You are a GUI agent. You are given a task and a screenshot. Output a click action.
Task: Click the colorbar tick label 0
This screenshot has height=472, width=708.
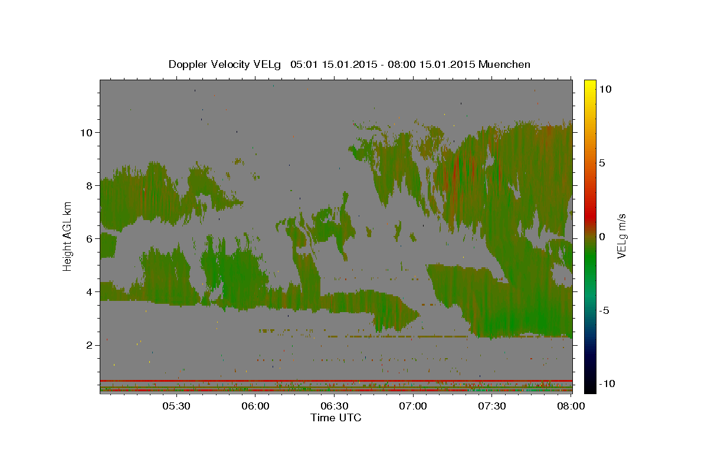pos(602,237)
